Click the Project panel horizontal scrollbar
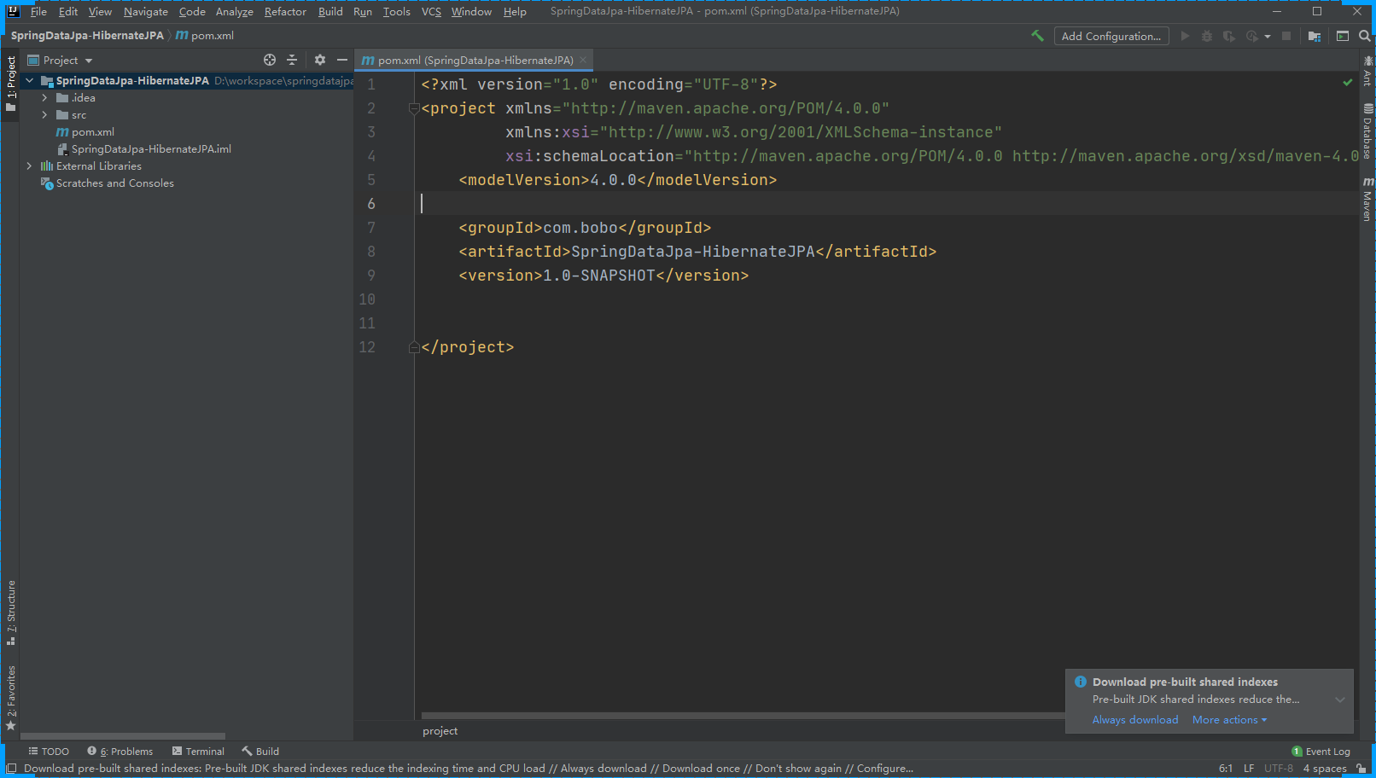 click(123, 735)
